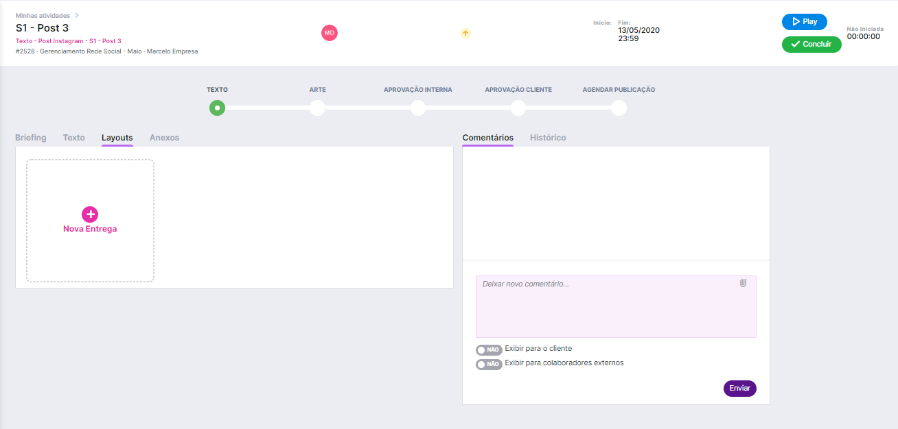
Task: Click the pink plus icon for Nova Entrega
Action: click(x=90, y=214)
